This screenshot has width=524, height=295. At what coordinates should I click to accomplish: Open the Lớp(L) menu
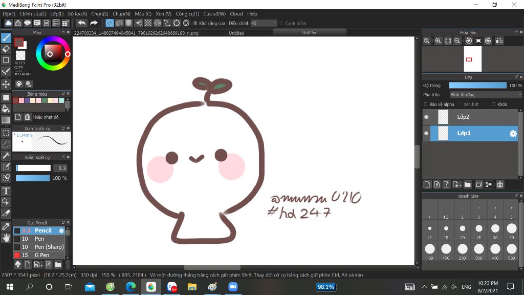[x=57, y=14]
